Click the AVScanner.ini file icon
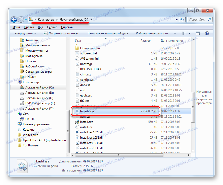 pyautogui.click(x=77, y=59)
